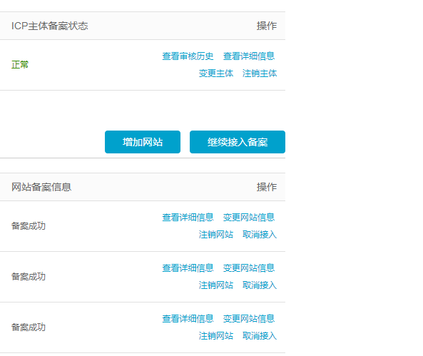This screenshot has height=356, width=423.
Task: Open 变更网站信息 for first website record
Action: click(249, 218)
